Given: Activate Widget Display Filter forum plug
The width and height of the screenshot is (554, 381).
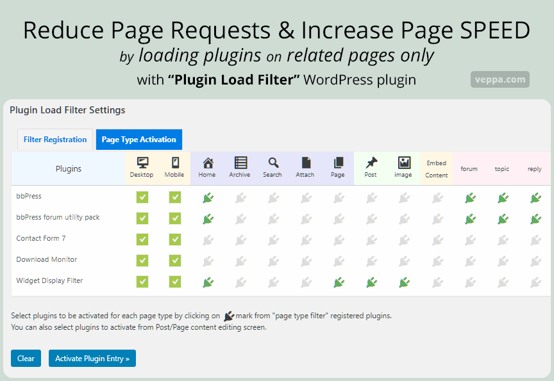Looking at the screenshot, I should coord(470,282).
